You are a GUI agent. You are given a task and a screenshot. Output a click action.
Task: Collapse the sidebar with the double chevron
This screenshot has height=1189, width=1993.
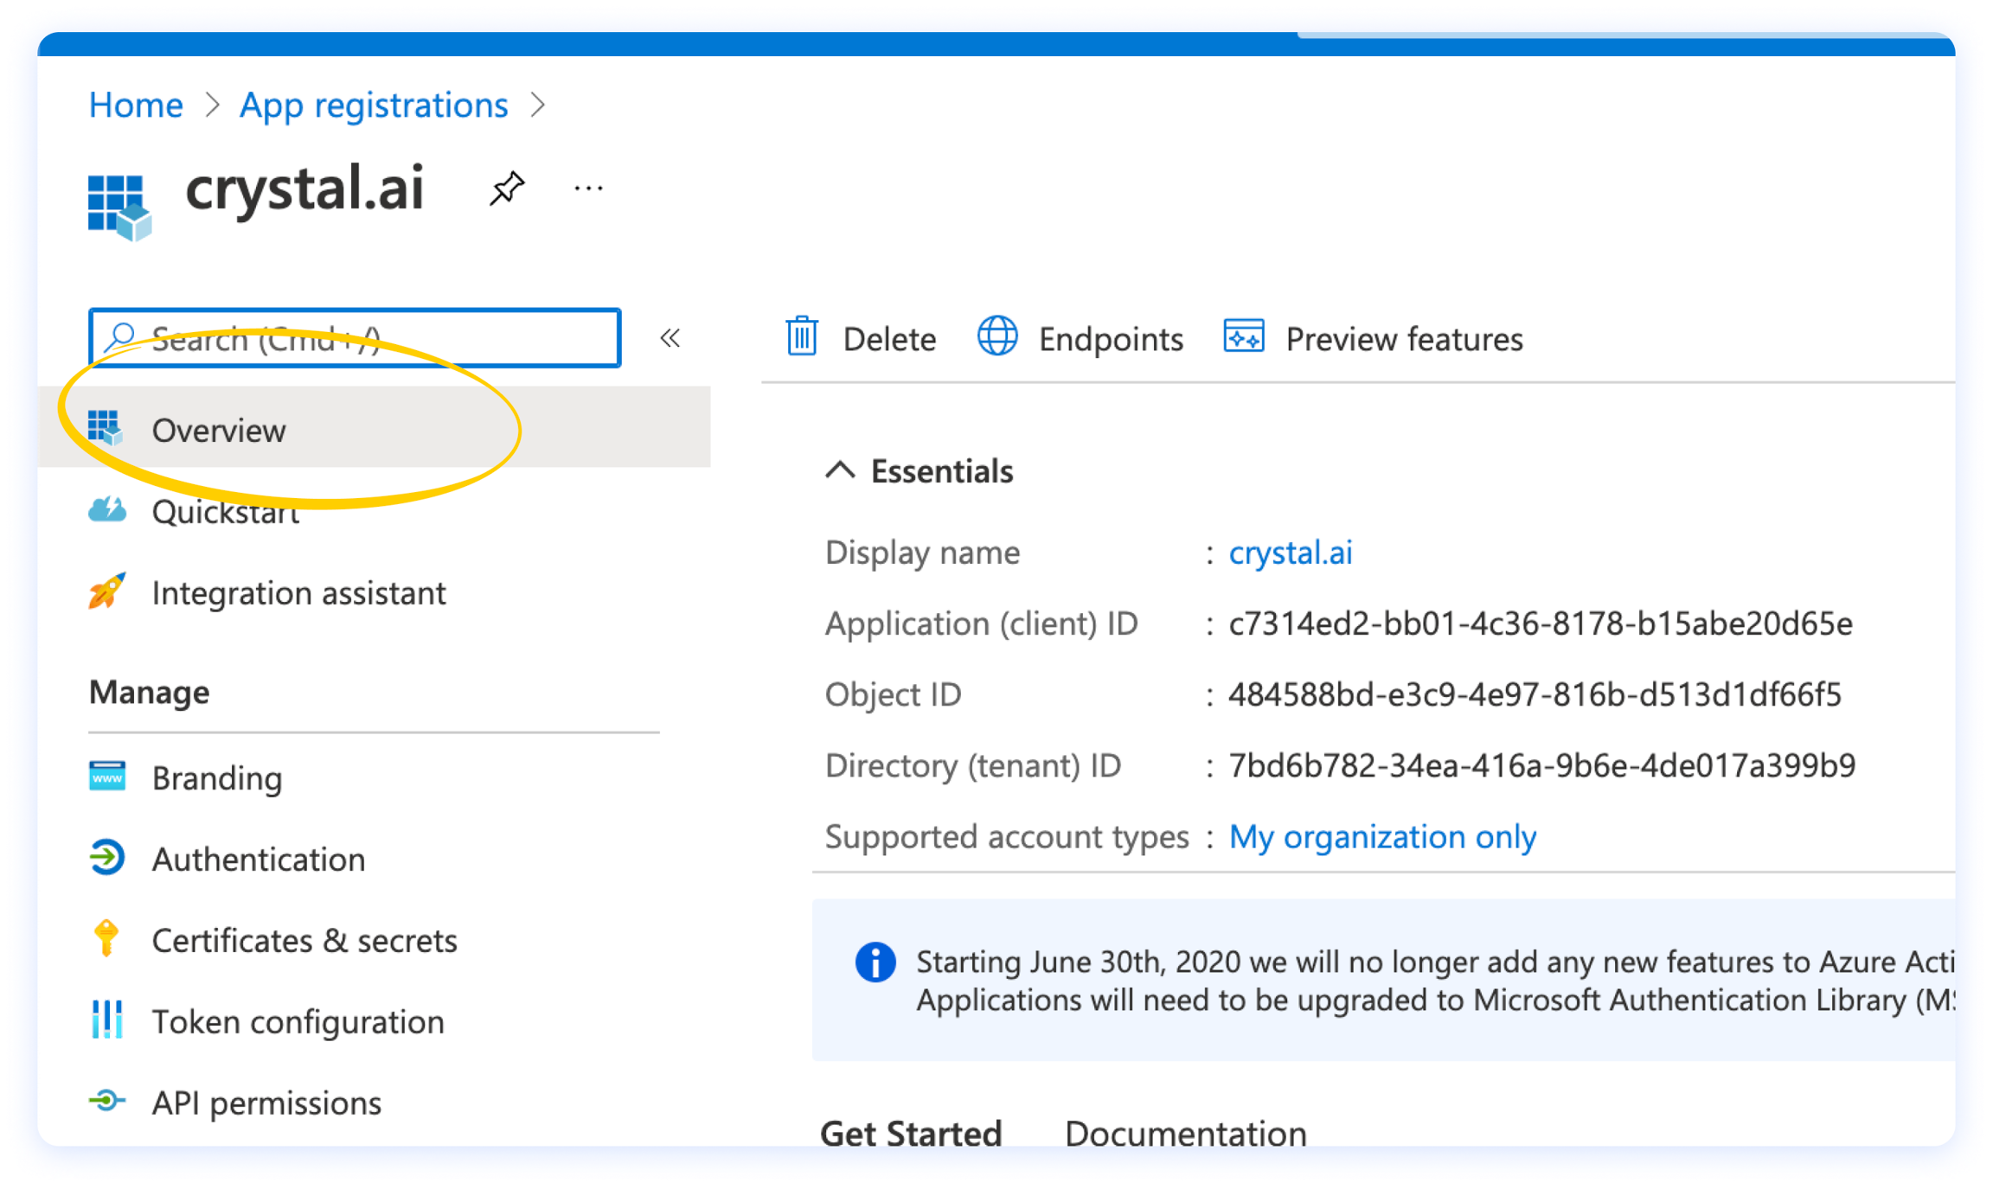tap(670, 338)
